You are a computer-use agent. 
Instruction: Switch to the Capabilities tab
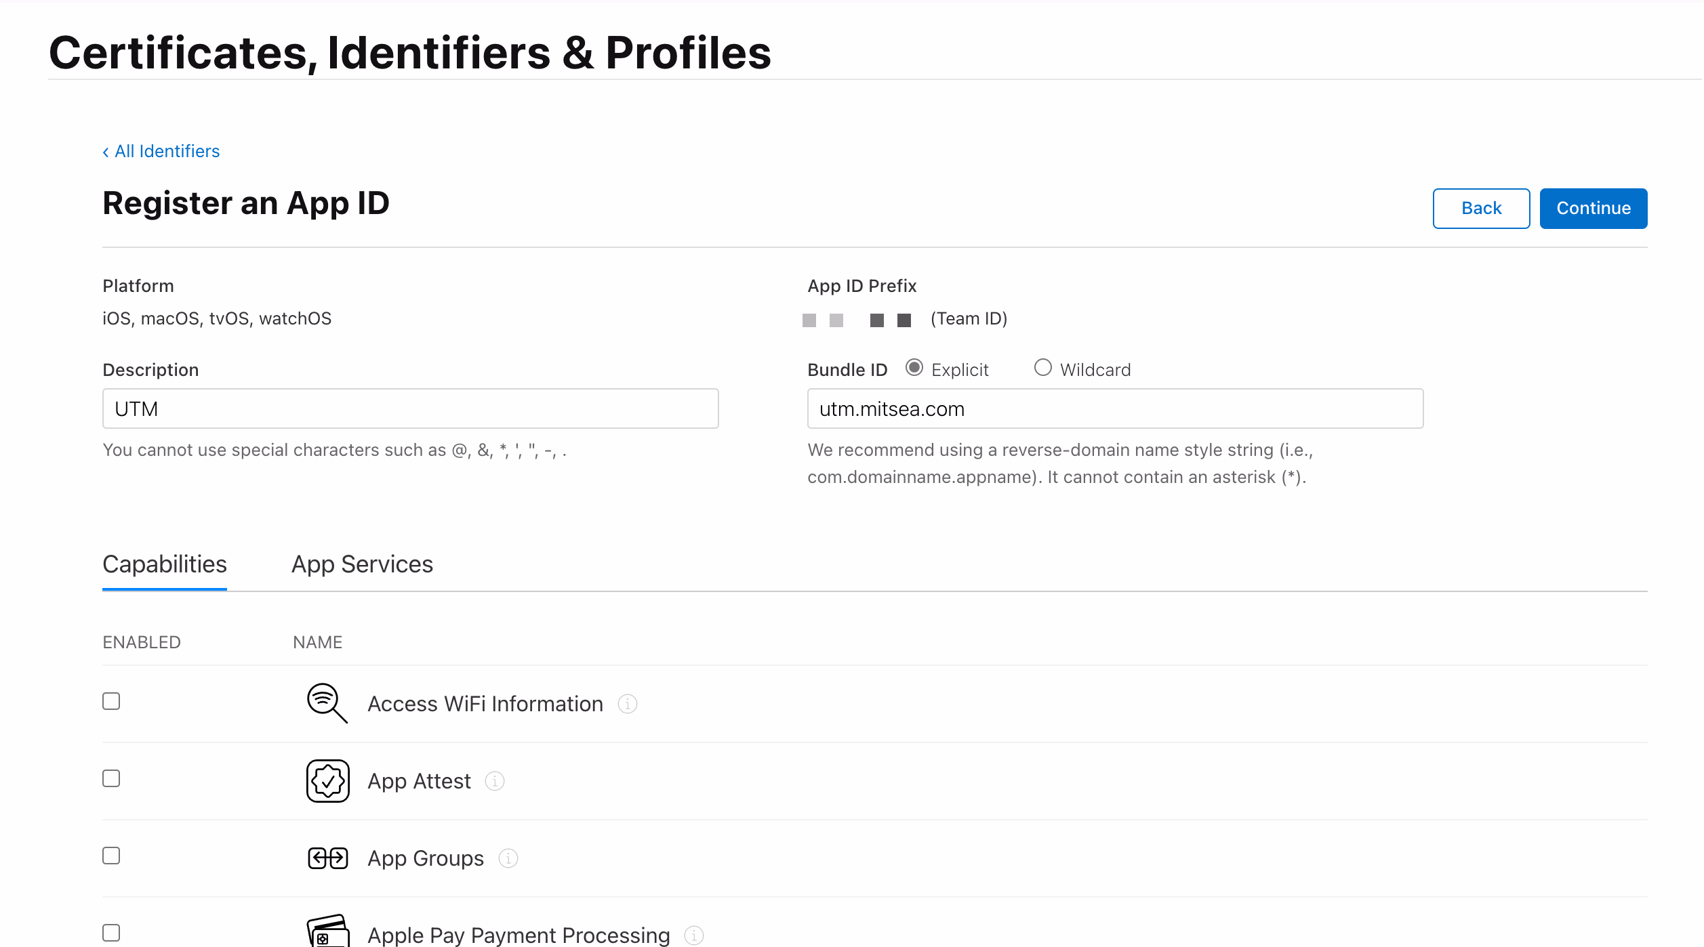click(x=165, y=564)
